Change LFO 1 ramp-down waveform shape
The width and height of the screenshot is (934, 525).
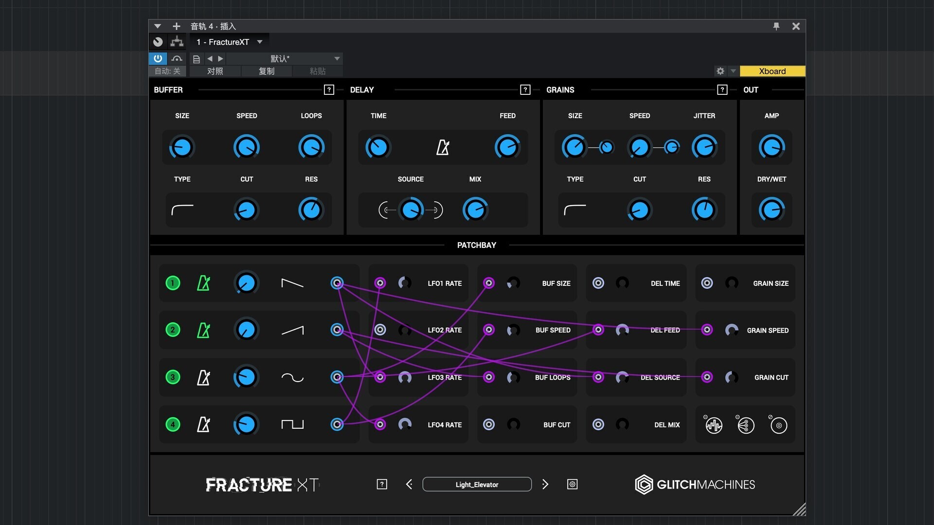pos(292,283)
